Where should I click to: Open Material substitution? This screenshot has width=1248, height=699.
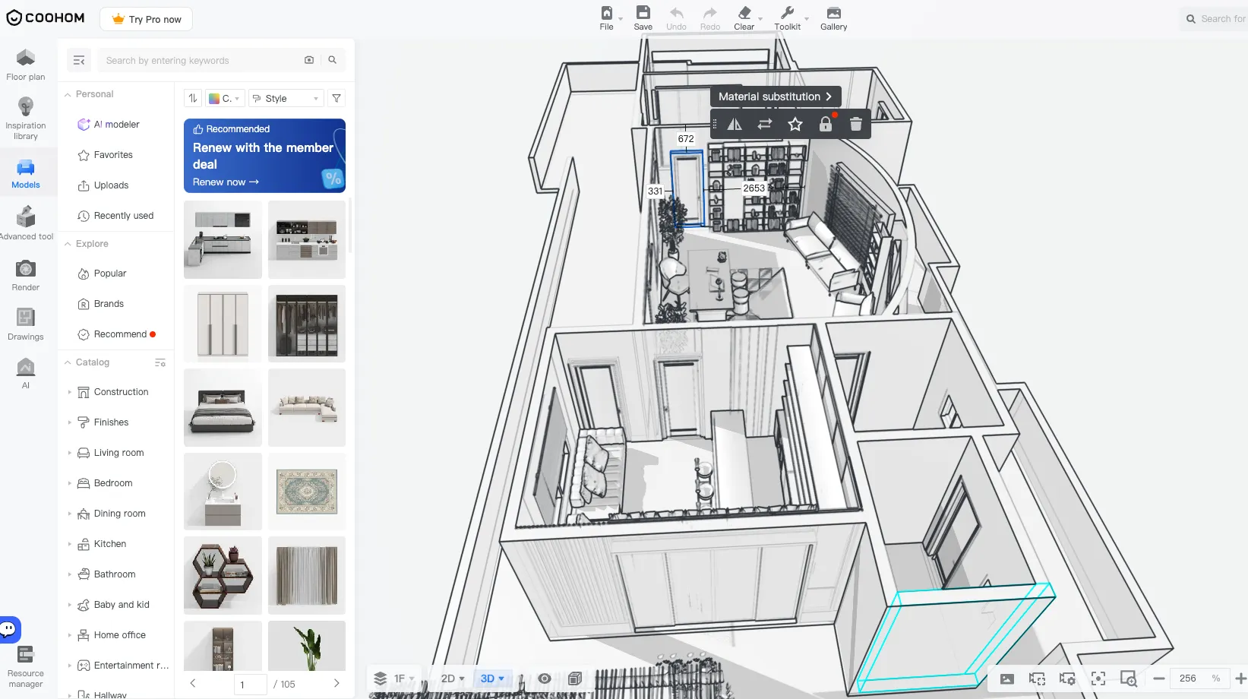(x=775, y=96)
